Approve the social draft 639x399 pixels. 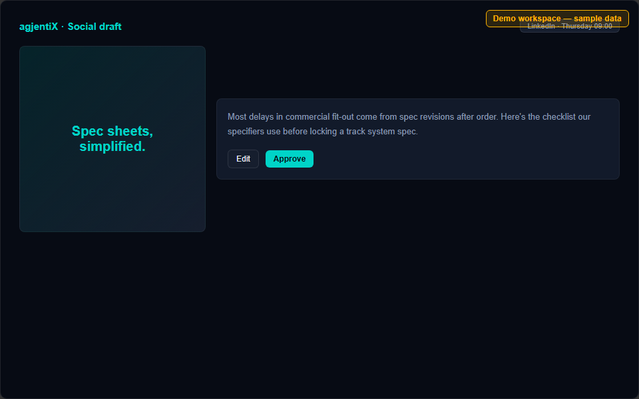[290, 159]
